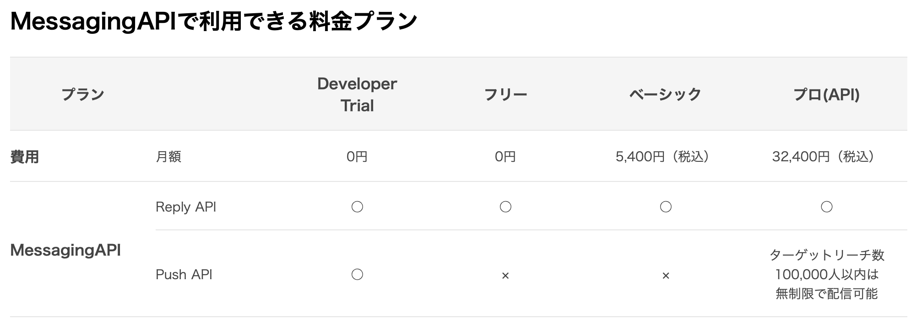The height and width of the screenshot is (319, 911).
Task: Click the ベーシック plan header
Action: click(x=666, y=94)
